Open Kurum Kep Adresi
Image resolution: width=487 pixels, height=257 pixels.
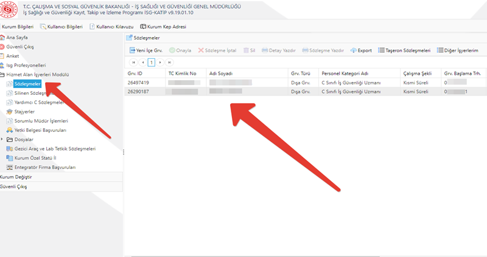(163, 27)
